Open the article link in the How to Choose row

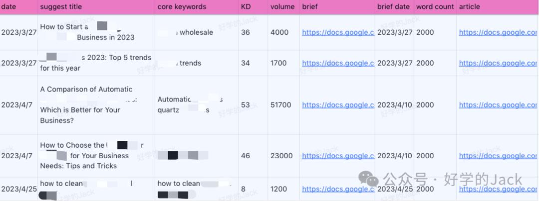click(498, 156)
